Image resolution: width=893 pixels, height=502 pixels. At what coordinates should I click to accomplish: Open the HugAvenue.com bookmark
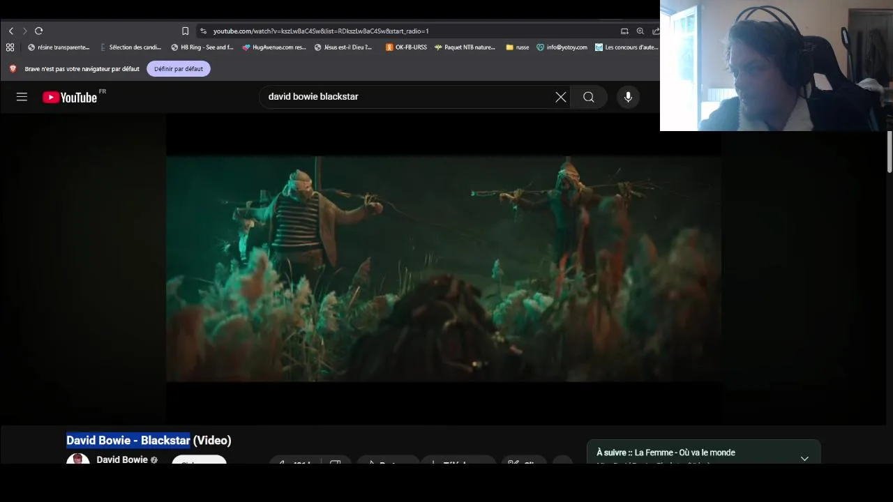[x=274, y=47]
